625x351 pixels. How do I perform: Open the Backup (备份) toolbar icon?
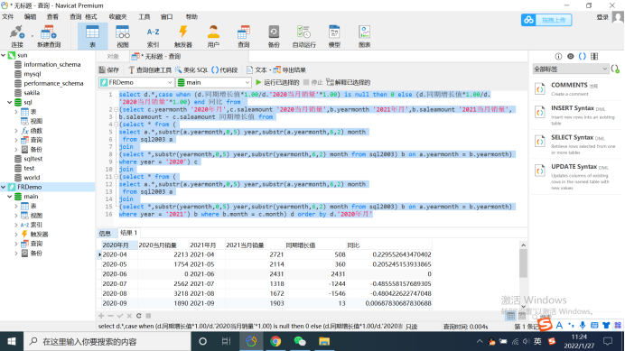coord(274,36)
